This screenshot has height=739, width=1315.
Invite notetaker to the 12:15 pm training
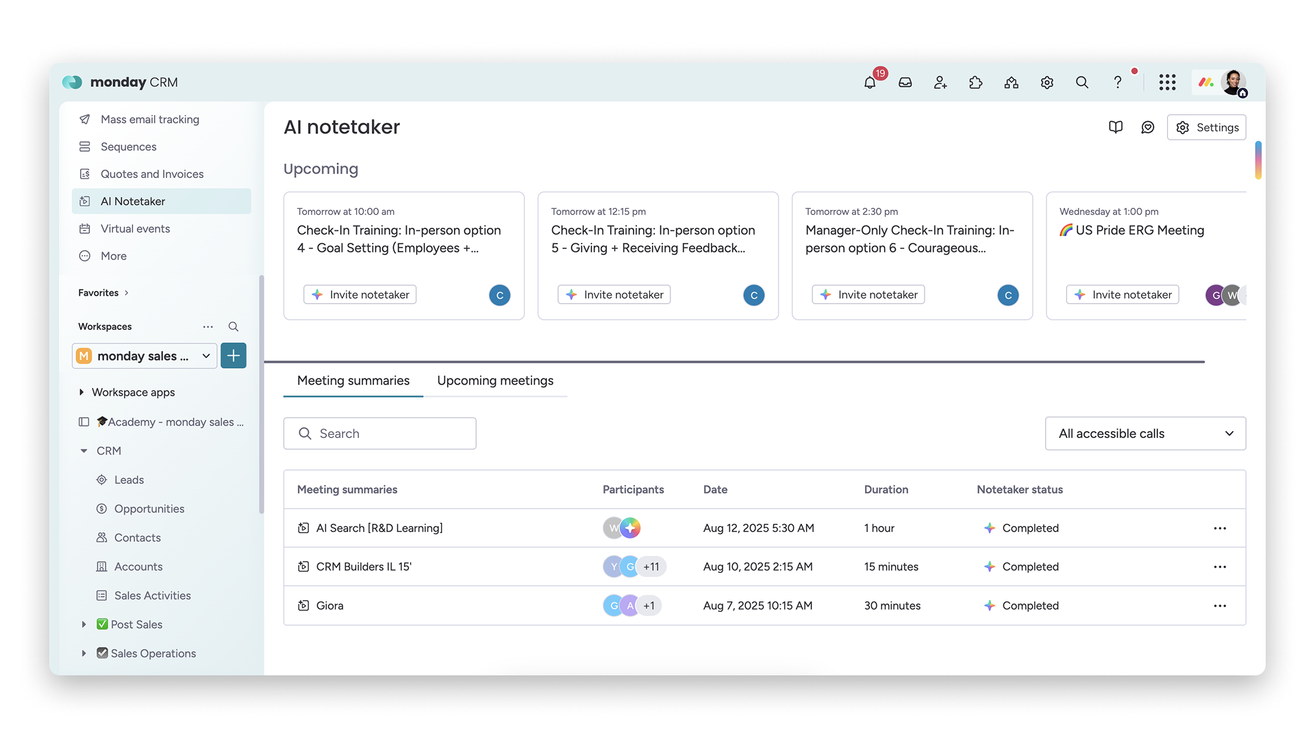tap(614, 294)
